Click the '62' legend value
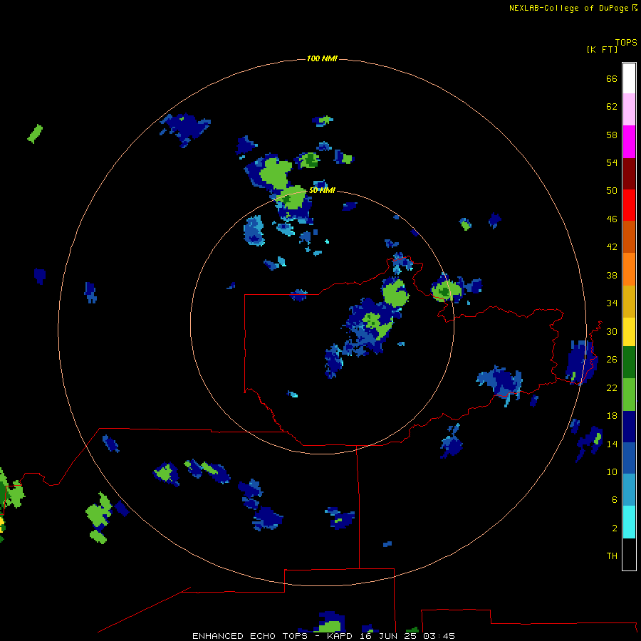Screen dimensions: 641x641 click(x=612, y=107)
